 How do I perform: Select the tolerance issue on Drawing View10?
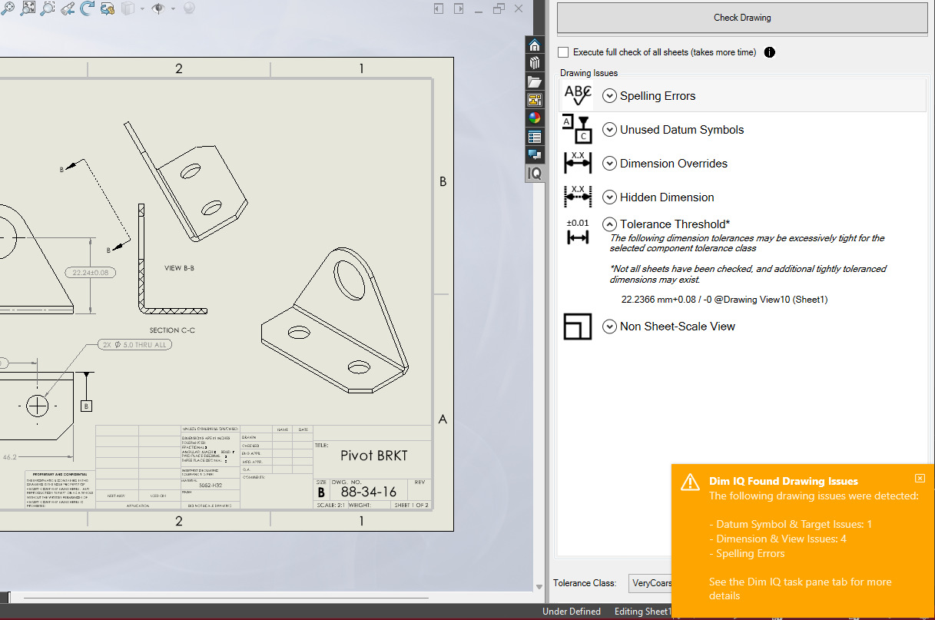click(x=724, y=300)
